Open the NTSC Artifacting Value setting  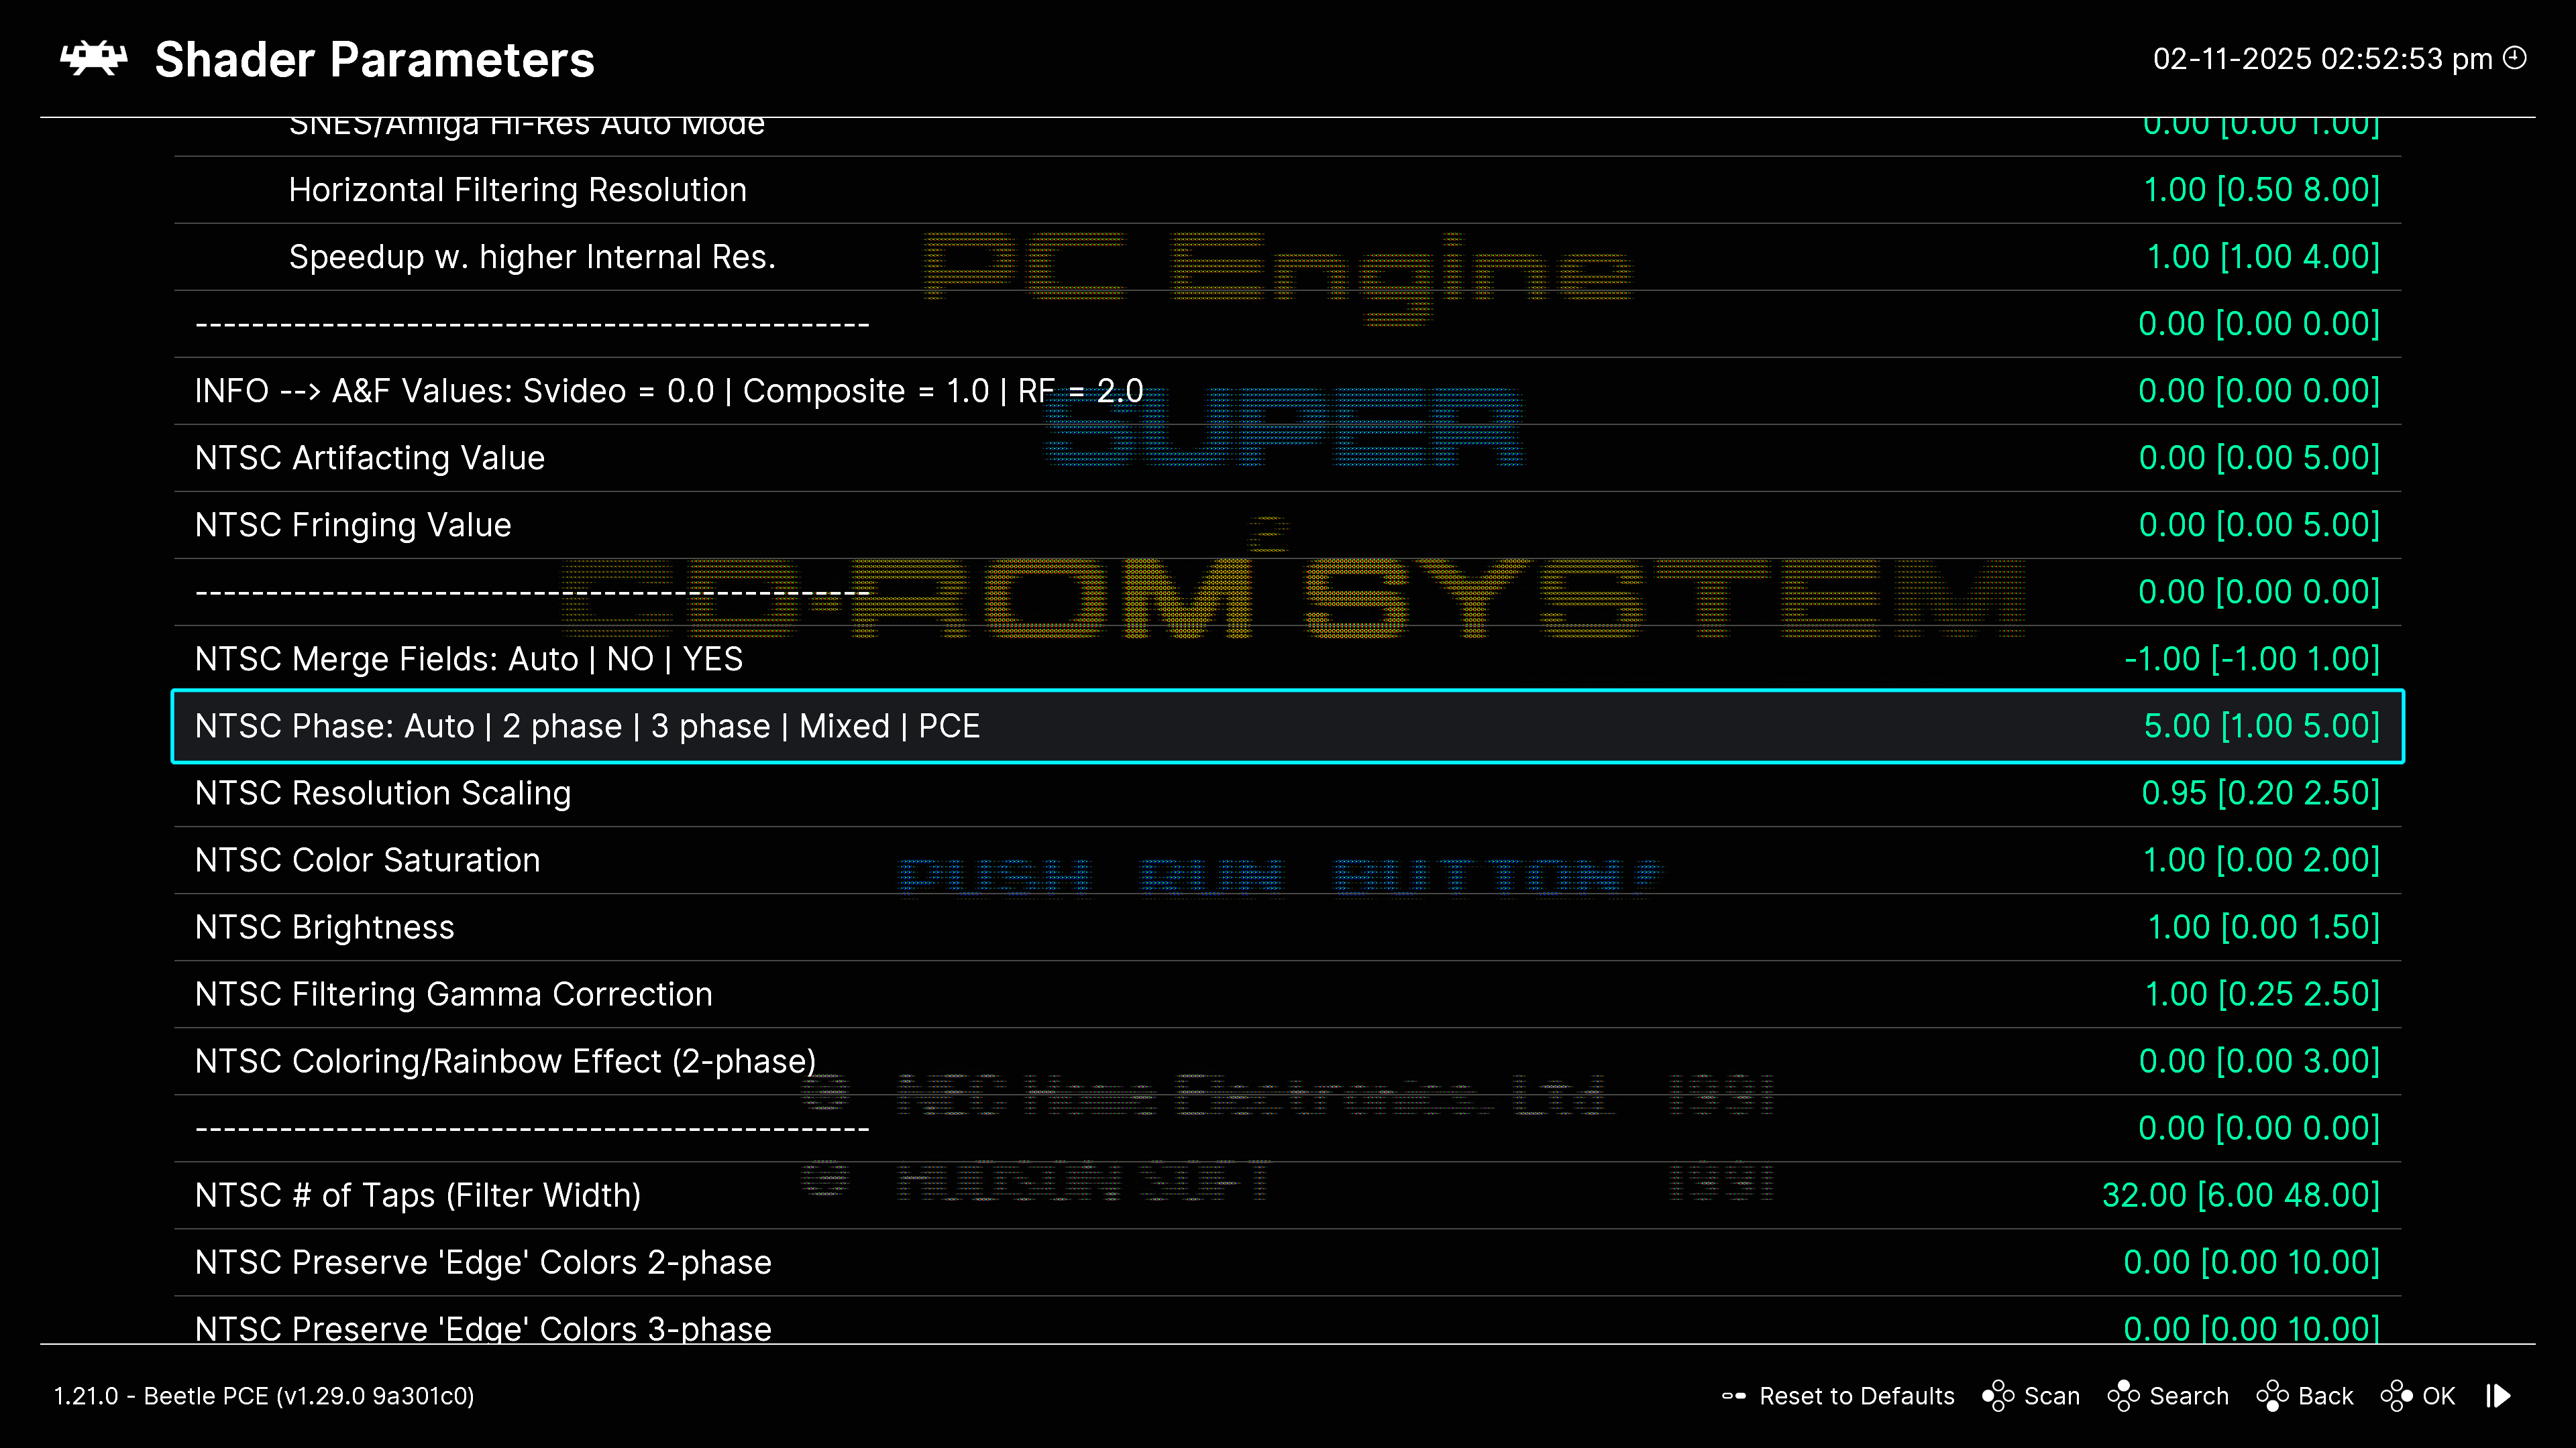coord(369,458)
